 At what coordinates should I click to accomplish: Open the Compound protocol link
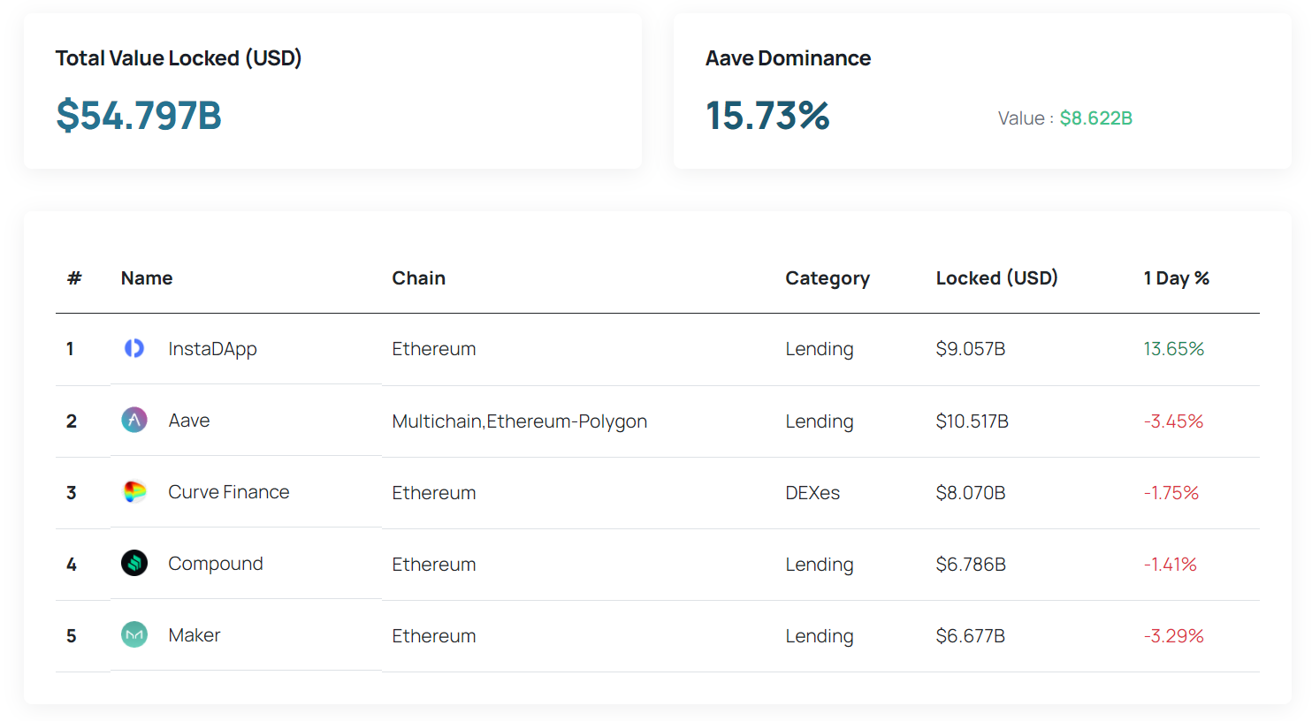[x=216, y=564]
